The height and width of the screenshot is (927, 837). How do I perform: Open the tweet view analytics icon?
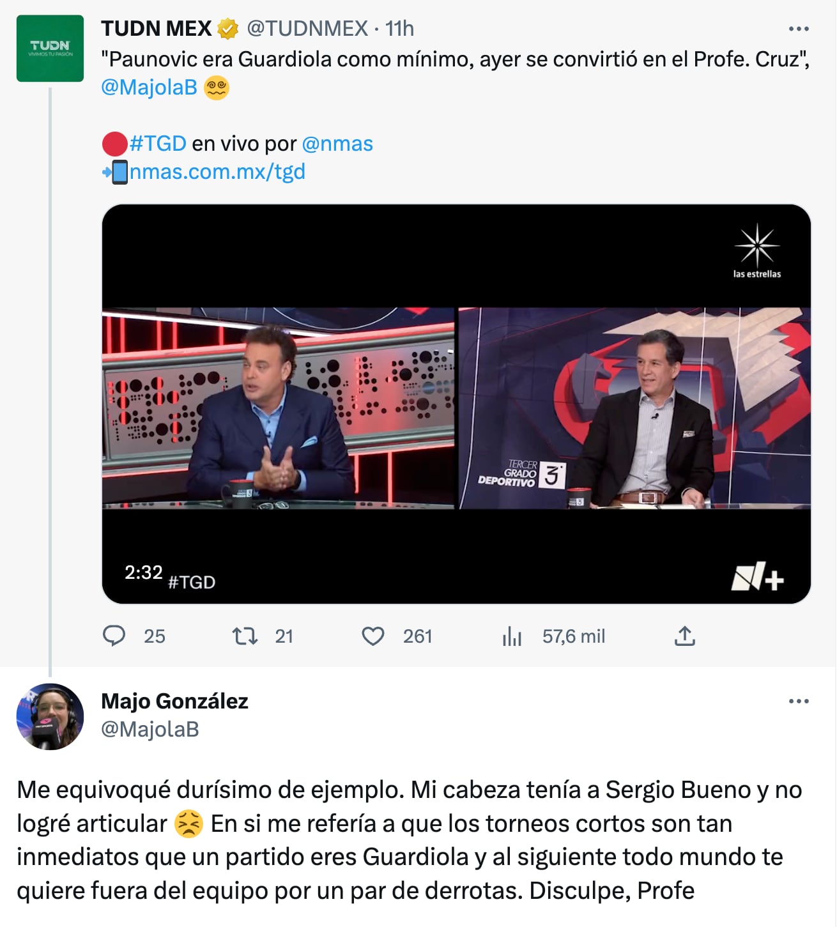[x=512, y=636]
